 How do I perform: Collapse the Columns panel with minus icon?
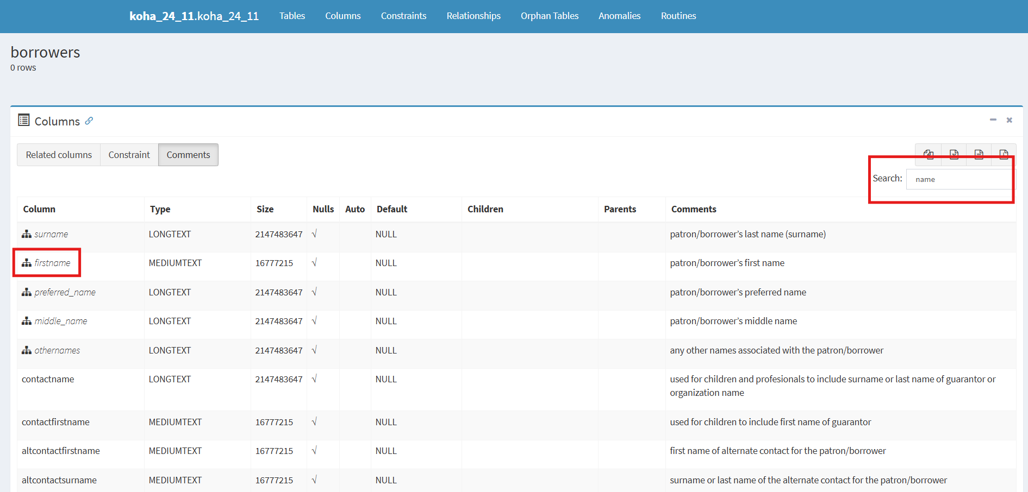(x=993, y=119)
